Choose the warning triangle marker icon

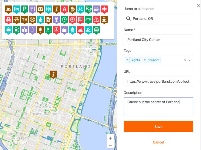[96, 20]
